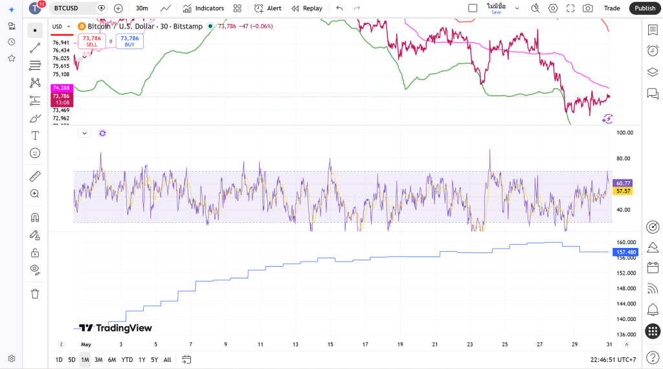Add symbol with plus circle icon

(118, 8)
